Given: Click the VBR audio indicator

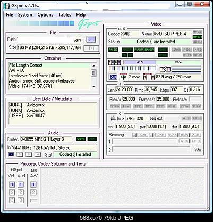Looking at the screenshot, I should click(x=92, y=139).
